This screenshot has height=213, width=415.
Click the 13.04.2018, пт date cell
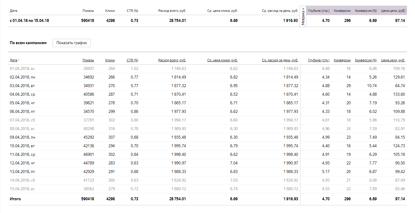tap(22, 172)
